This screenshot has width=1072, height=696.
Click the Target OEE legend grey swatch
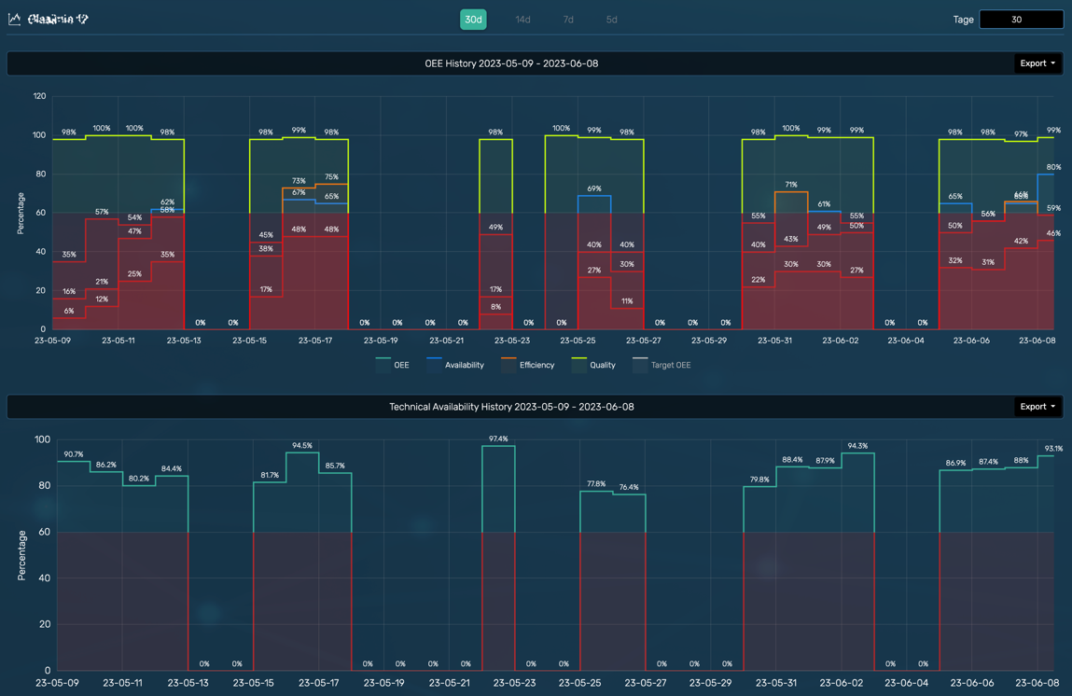[x=640, y=365]
